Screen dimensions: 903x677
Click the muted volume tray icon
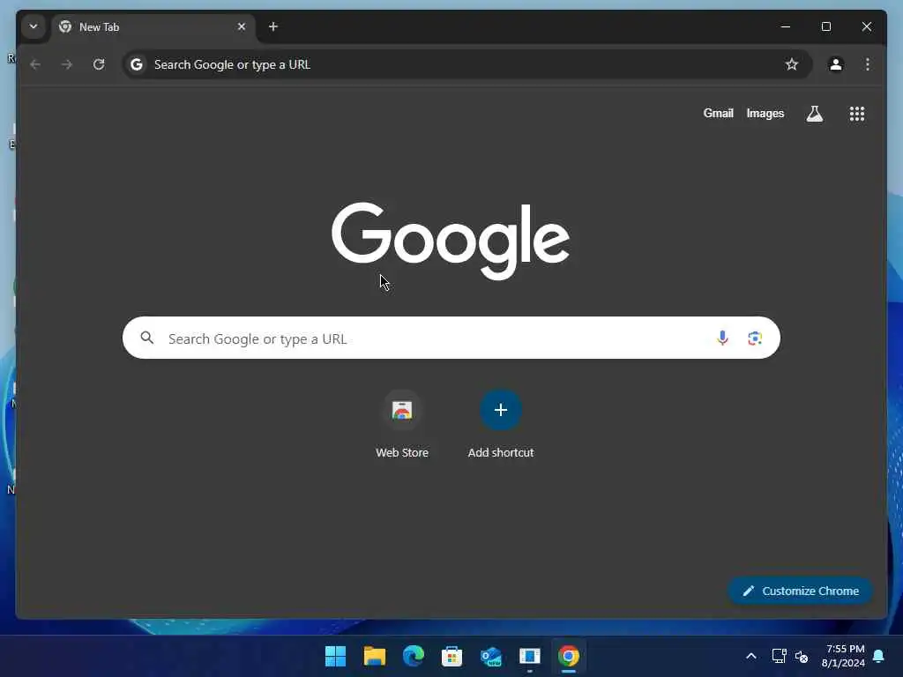[x=801, y=656]
